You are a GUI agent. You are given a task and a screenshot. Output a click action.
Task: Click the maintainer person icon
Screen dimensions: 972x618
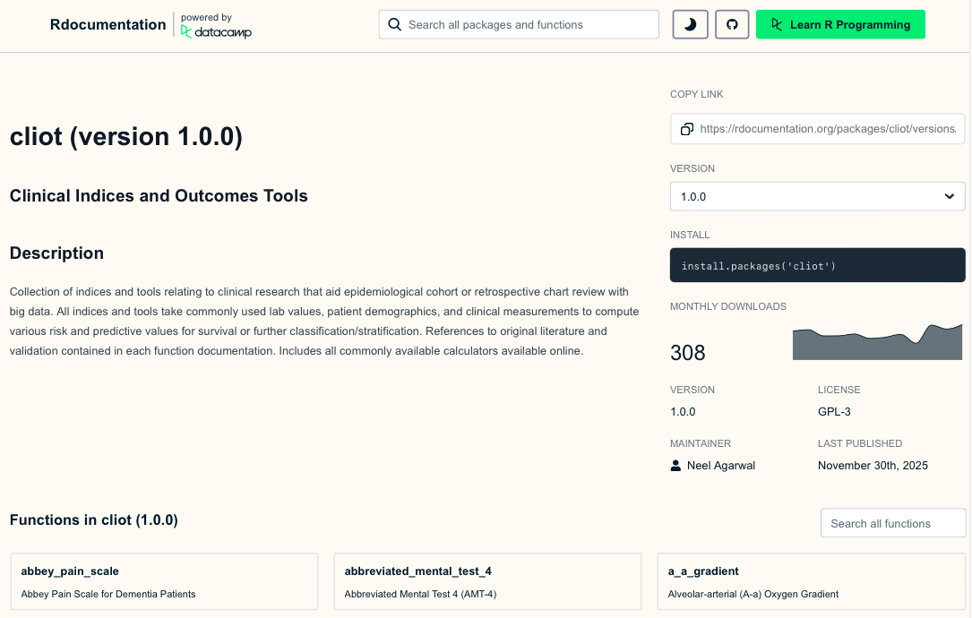point(675,466)
